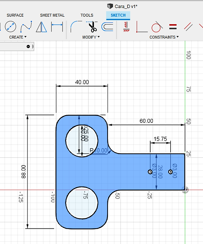Select the 88.00 vertical dimension
Image resolution: width=203 pixels, height=244 pixels.
[x=24, y=172]
